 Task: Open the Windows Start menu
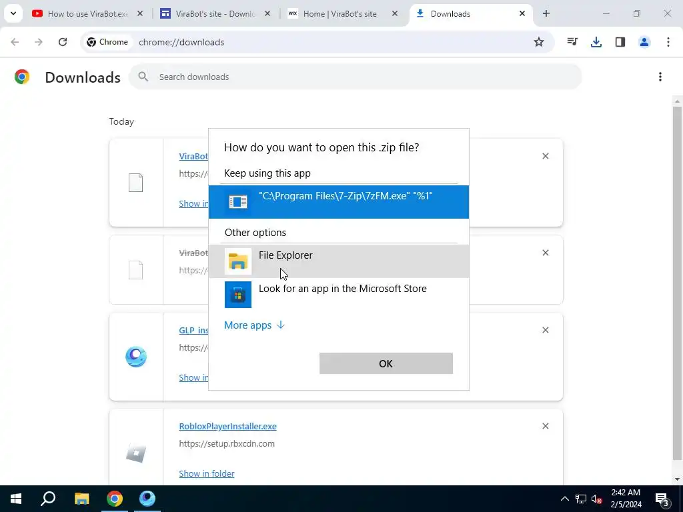point(16,499)
